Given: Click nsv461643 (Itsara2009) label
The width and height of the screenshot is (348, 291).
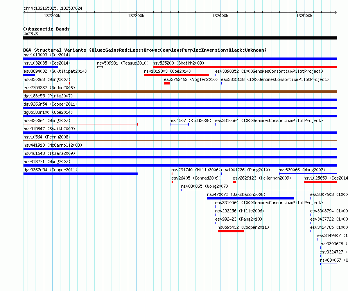Looking at the screenshot, I should [49, 153].
